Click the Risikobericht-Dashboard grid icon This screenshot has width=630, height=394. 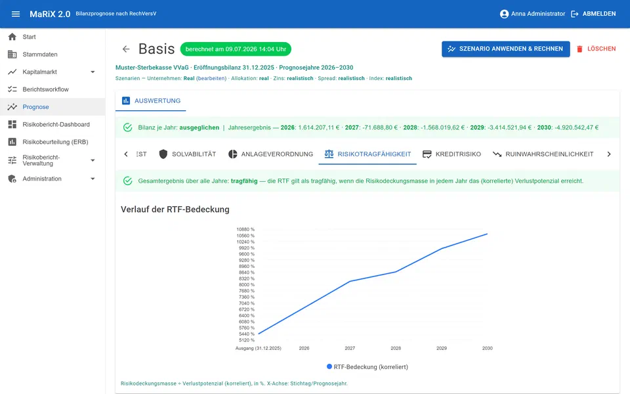tap(12, 124)
